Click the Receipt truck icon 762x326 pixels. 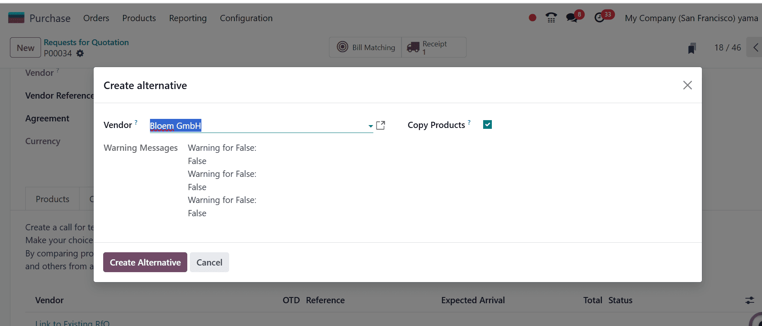point(413,47)
